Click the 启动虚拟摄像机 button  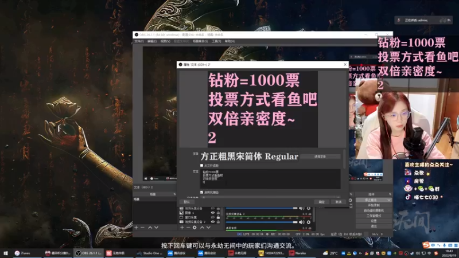click(x=374, y=210)
